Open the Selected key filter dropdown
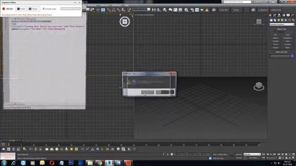Viewport: 296px width, 166px height. [x=252, y=154]
